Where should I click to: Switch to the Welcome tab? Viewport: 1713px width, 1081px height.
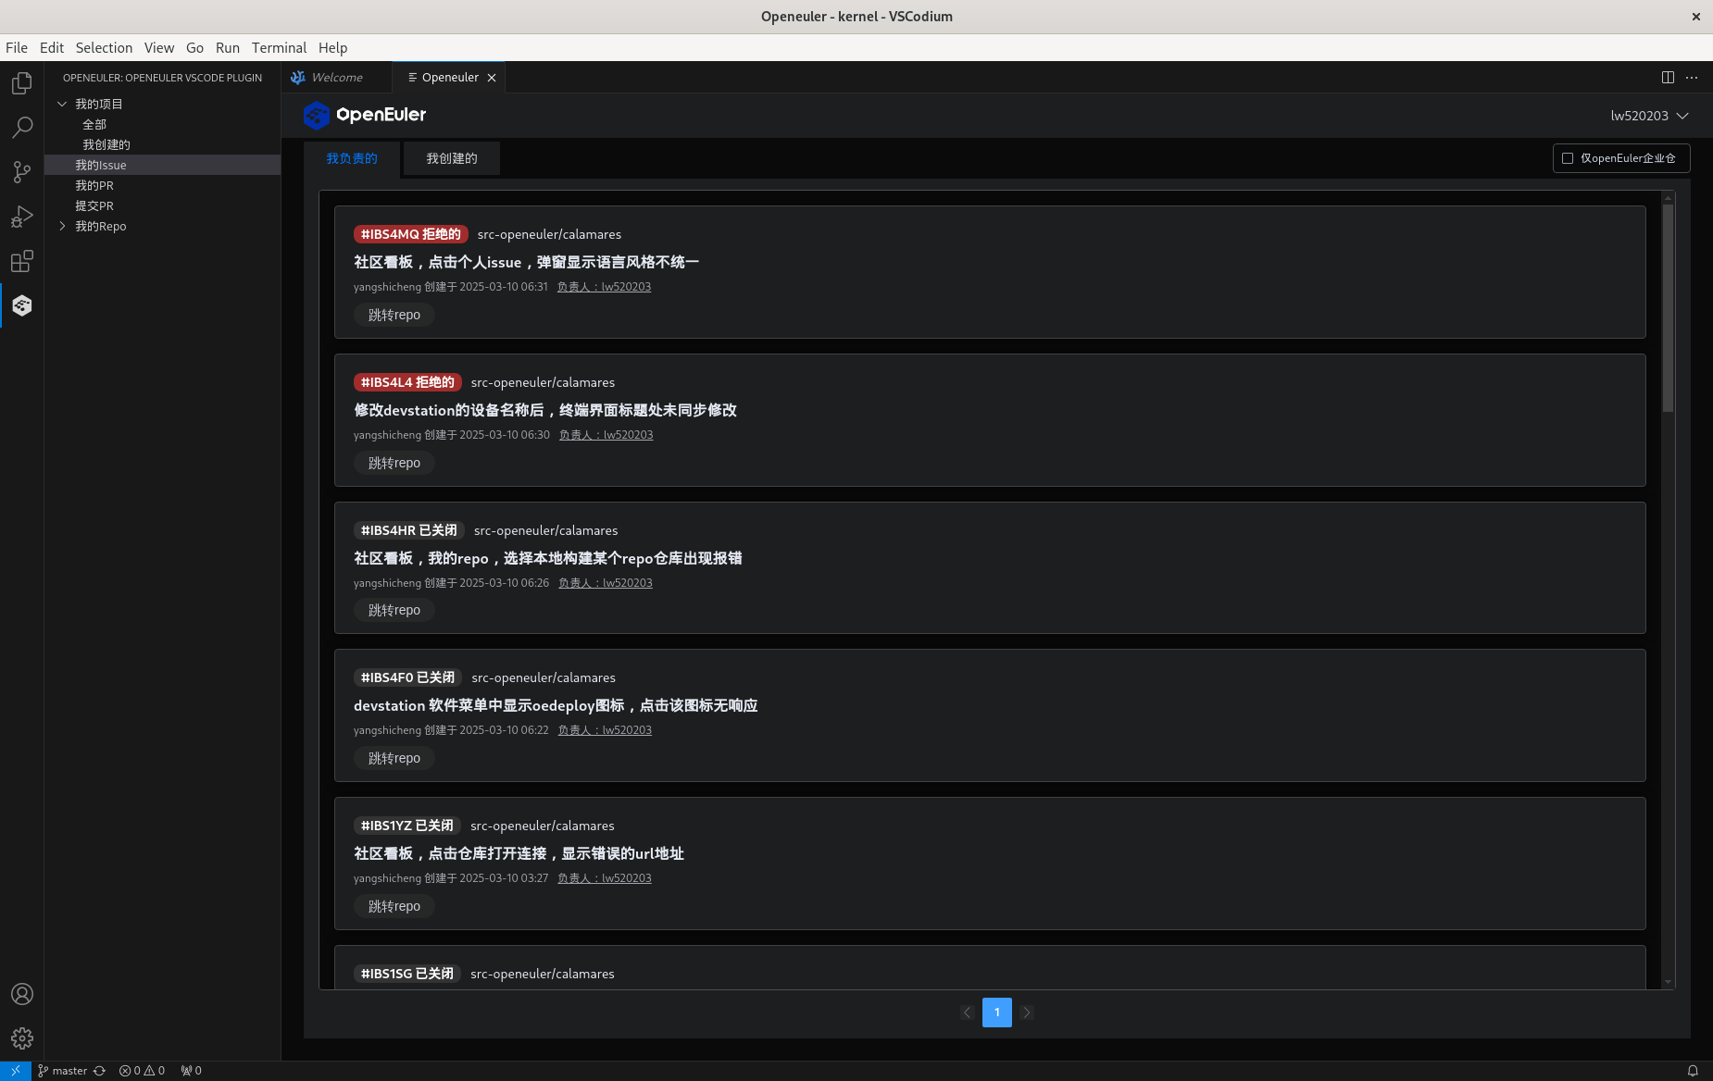[x=337, y=78]
